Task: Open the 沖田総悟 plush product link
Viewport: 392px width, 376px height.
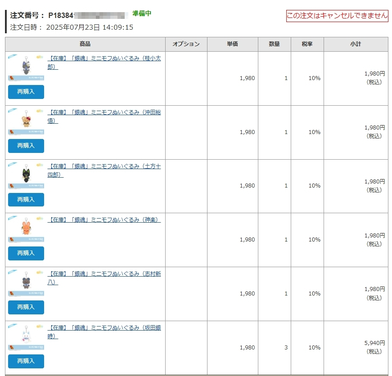Action: pyautogui.click(x=104, y=116)
